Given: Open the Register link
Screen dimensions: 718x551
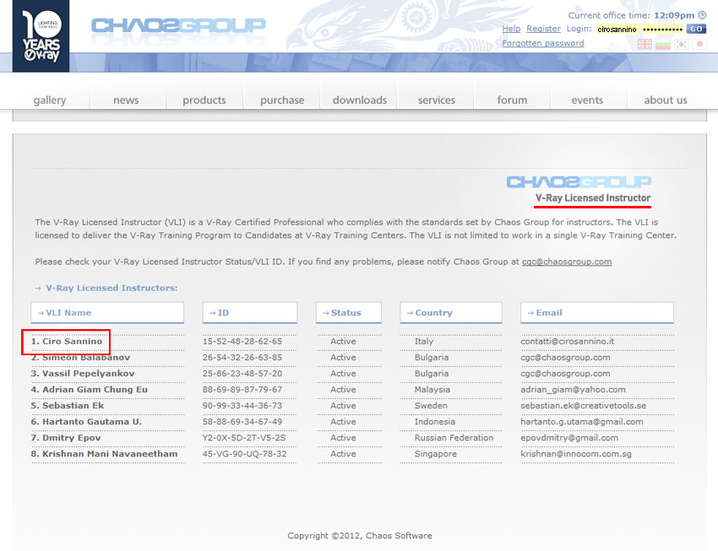Looking at the screenshot, I should tap(543, 29).
